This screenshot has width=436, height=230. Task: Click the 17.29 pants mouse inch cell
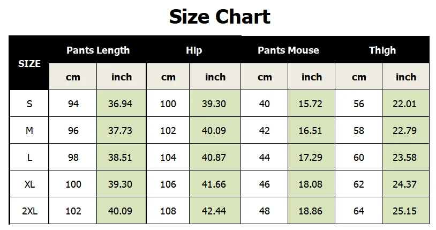click(311, 157)
